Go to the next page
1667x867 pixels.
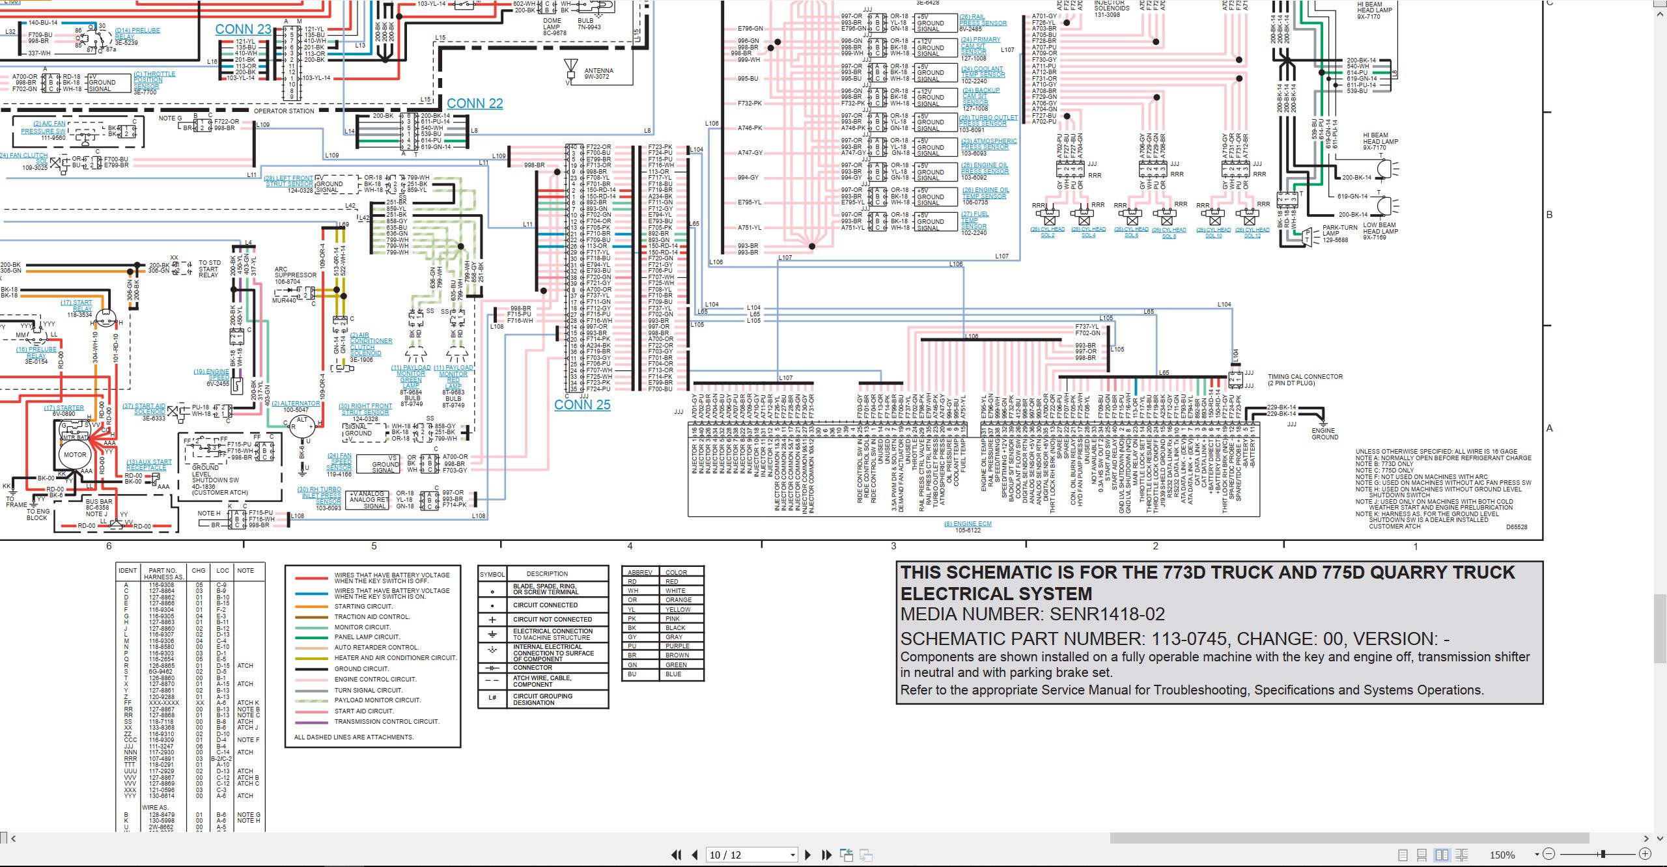click(808, 855)
